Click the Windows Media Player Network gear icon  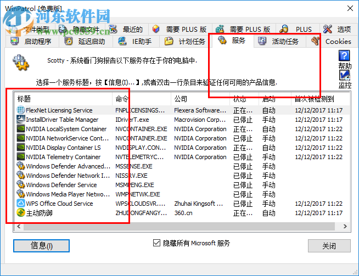click(21, 194)
